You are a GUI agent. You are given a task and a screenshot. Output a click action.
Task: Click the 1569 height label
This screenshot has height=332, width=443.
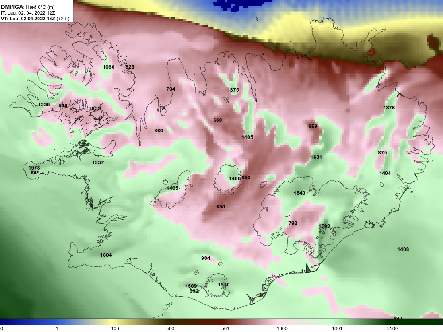click(191, 286)
